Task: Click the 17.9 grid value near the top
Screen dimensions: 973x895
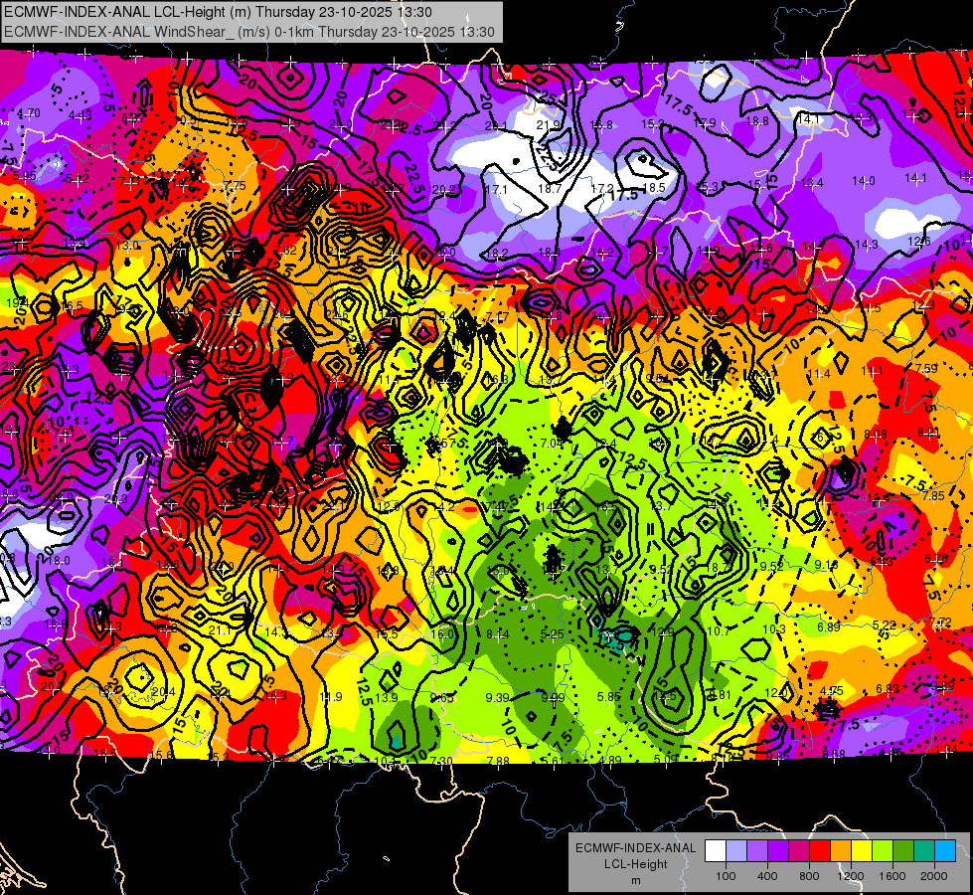Action: [x=705, y=123]
